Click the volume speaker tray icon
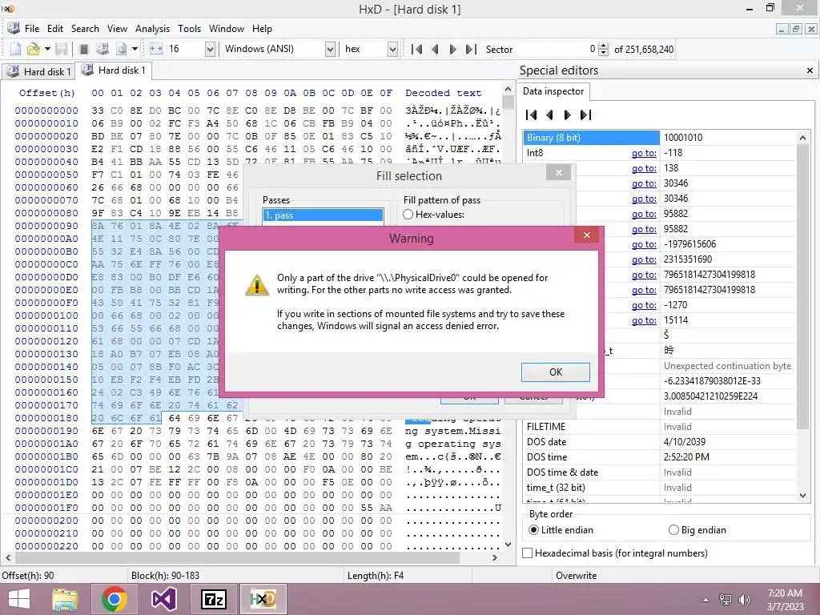Image resolution: width=820 pixels, height=615 pixels. click(744, 600)
